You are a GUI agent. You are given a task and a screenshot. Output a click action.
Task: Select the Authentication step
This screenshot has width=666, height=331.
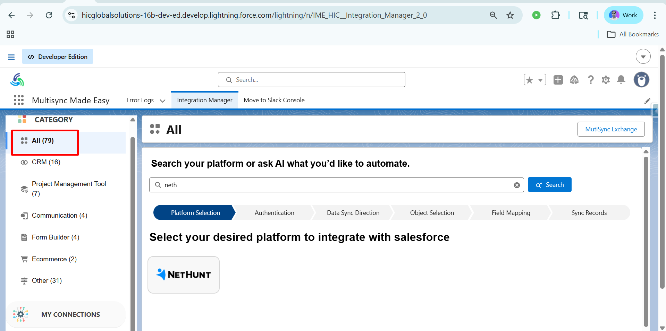point(274,213)
